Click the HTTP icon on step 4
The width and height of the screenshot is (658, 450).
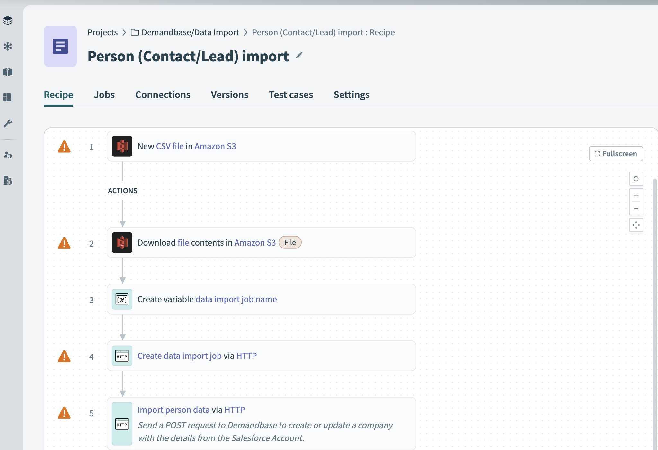pos(122,356)
